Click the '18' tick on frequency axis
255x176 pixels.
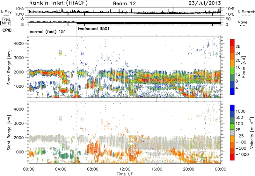coord(21,19)
